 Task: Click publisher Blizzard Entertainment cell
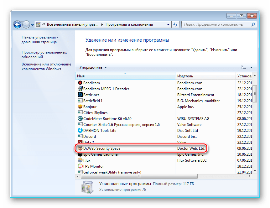click(x=196, y=95)
